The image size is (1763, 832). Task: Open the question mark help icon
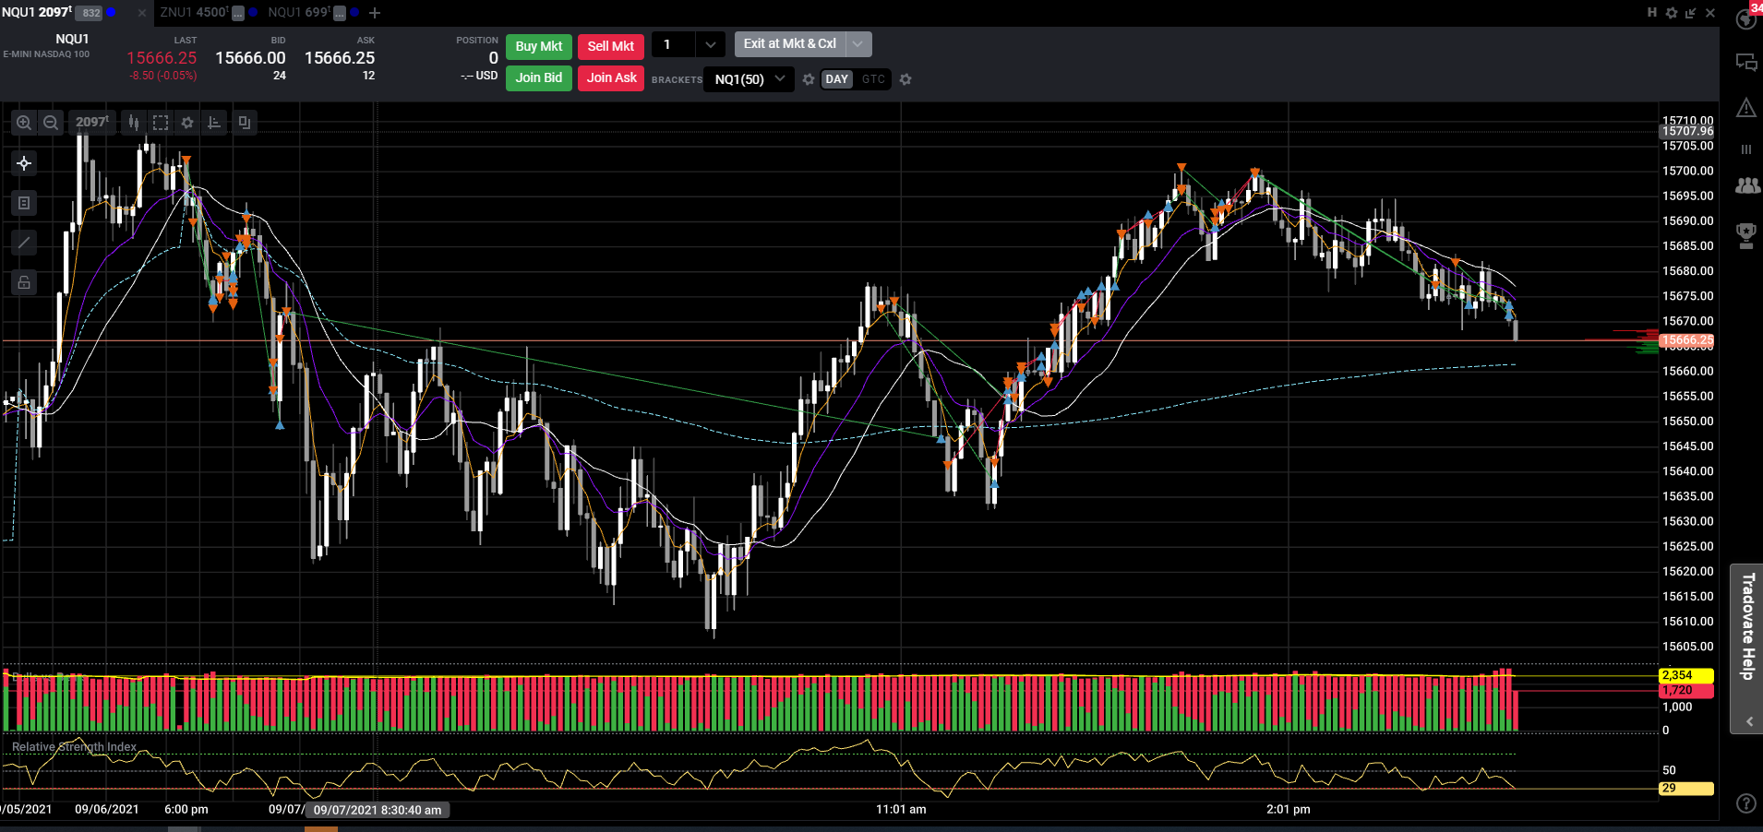coord(1746,803)
